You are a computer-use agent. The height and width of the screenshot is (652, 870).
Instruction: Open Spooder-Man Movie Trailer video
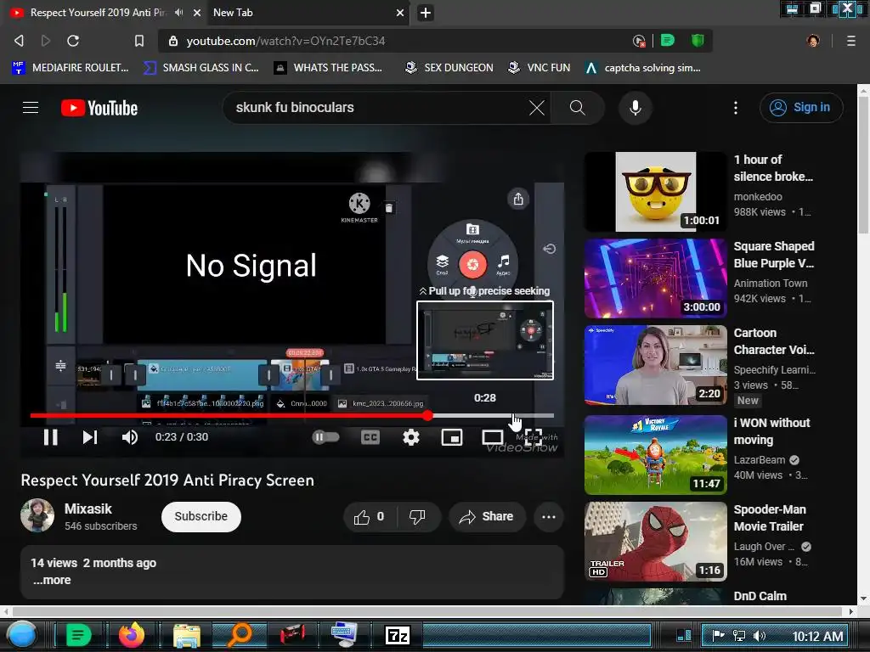[x=655, y=541]
